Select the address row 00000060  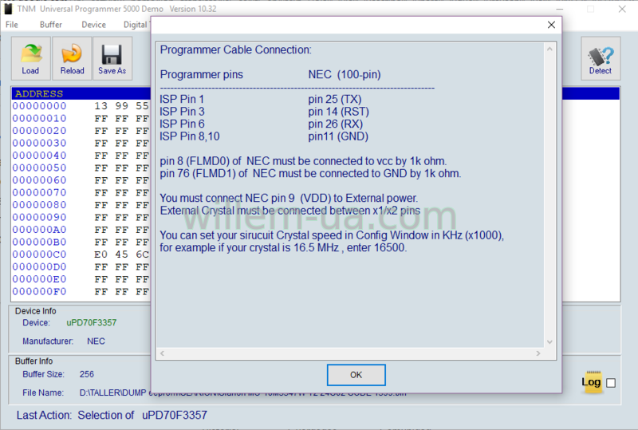[x=39, y=180]
